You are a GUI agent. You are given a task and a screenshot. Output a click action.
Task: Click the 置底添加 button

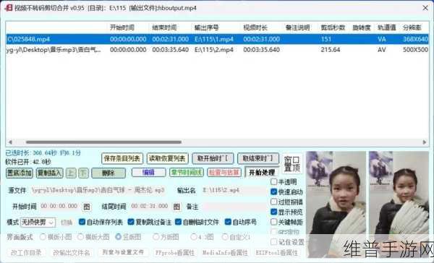click(20, 173)
